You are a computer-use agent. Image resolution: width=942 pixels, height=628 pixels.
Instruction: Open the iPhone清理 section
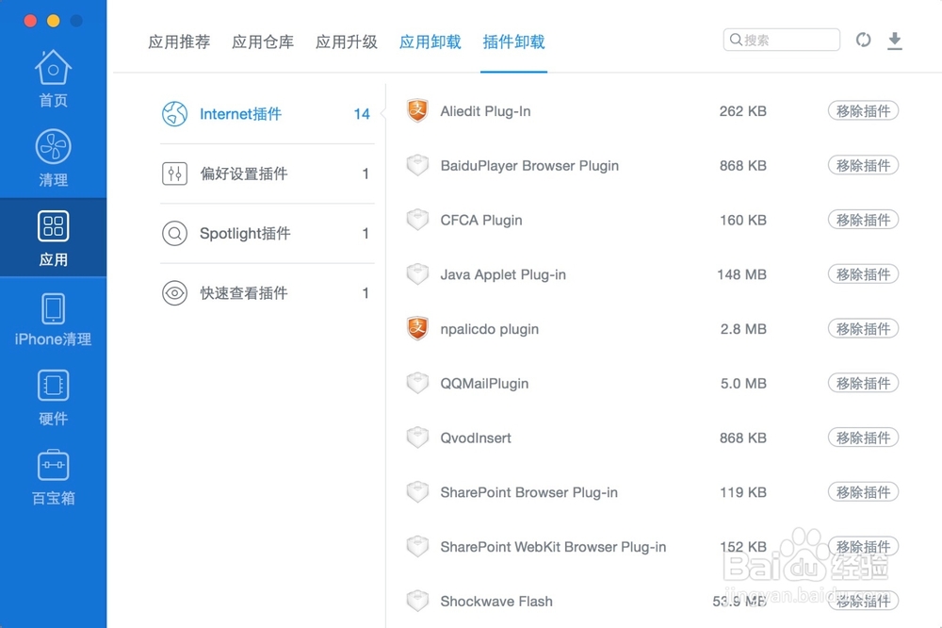[x=53, y=319]
